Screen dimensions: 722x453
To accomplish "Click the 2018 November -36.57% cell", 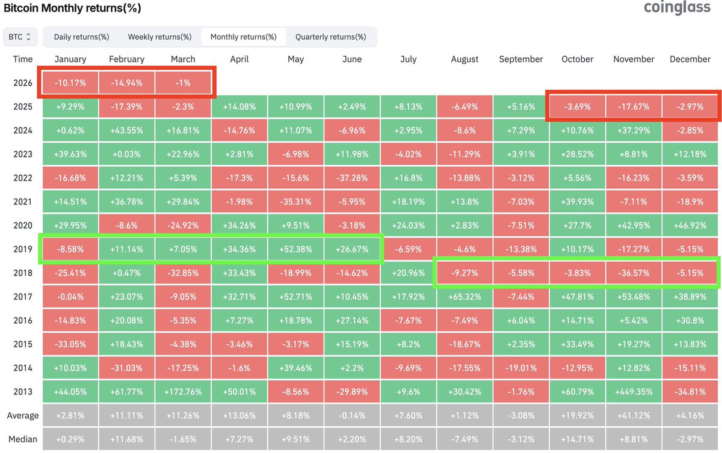I will pyautogui.click(x=634, y=273).
